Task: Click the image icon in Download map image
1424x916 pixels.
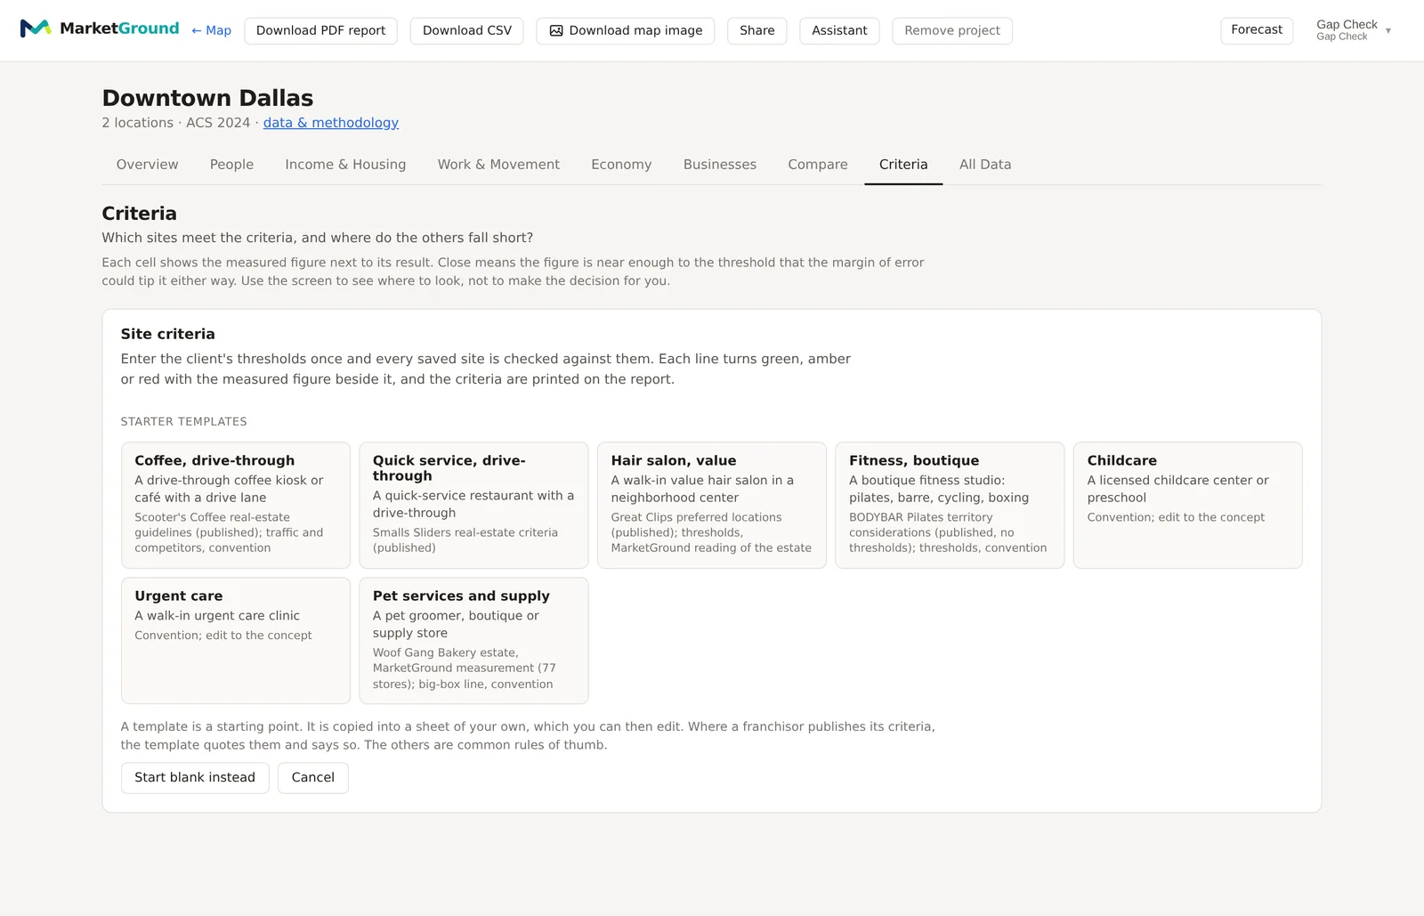Action: [556, 30]
